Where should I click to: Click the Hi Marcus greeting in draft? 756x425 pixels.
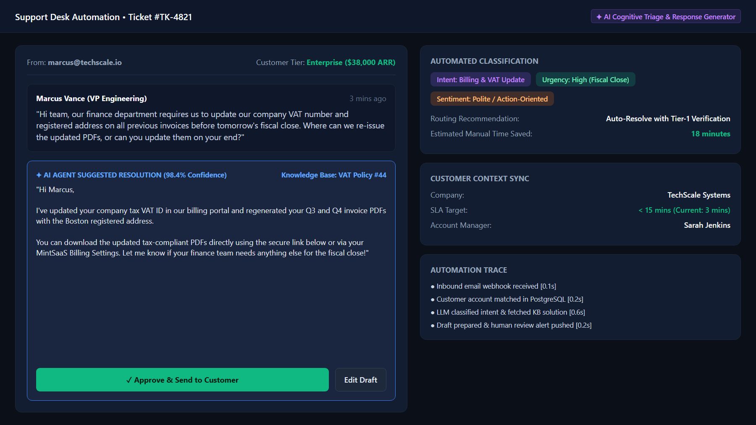55,190
